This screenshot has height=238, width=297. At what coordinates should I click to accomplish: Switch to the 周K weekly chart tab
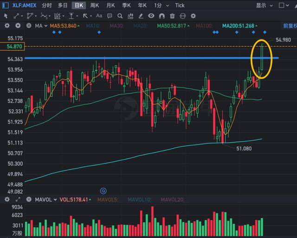pos(94,6)
